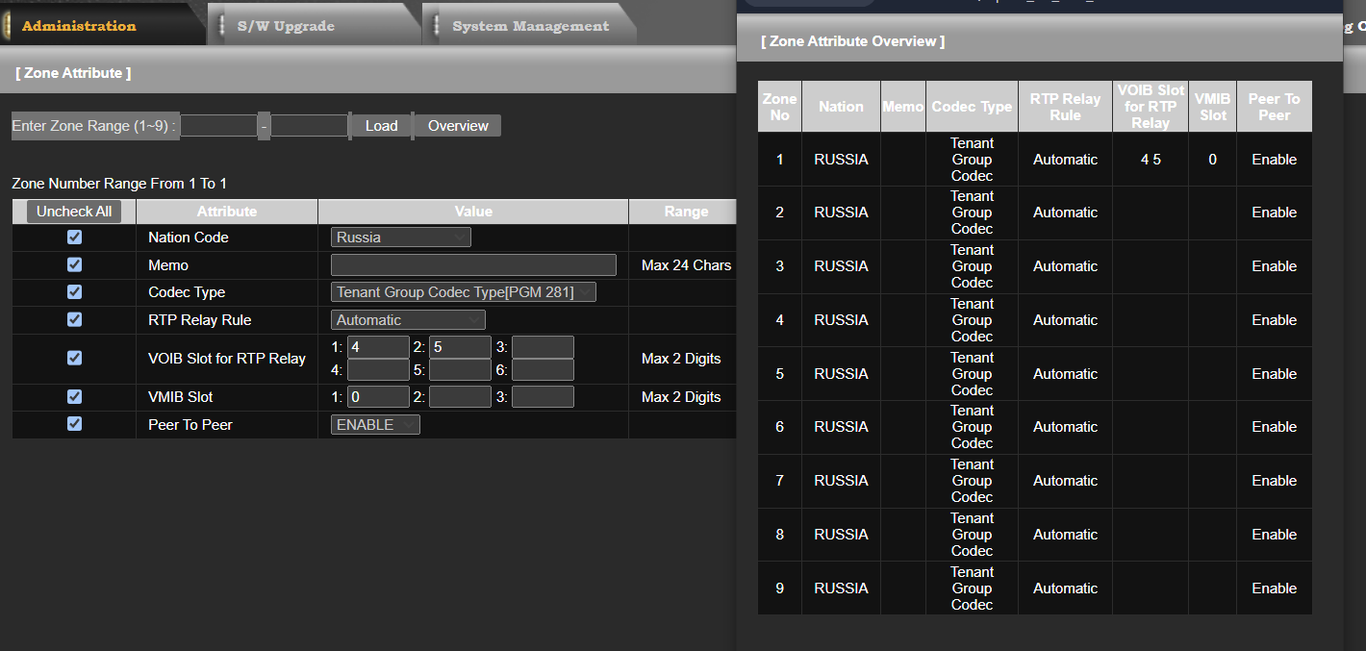Click the Memo text input field
This screenshot has height=651, width=1366.
click(x=473, y=265)
